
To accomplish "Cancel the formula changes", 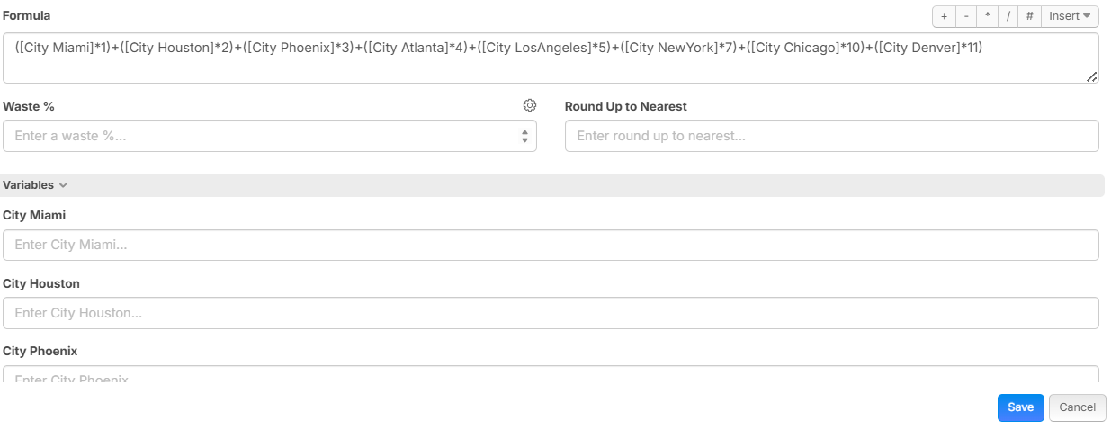I will (x=1077, y=407).
